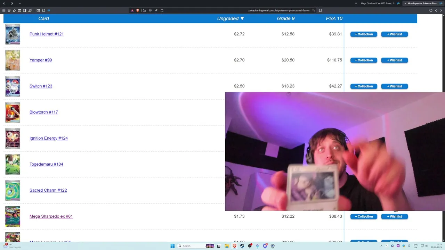Image resolution: width=445 pixels, height=250 pixels.
Task: Click Blowtorch card thumbnail
Action: [x=13, y=112]
